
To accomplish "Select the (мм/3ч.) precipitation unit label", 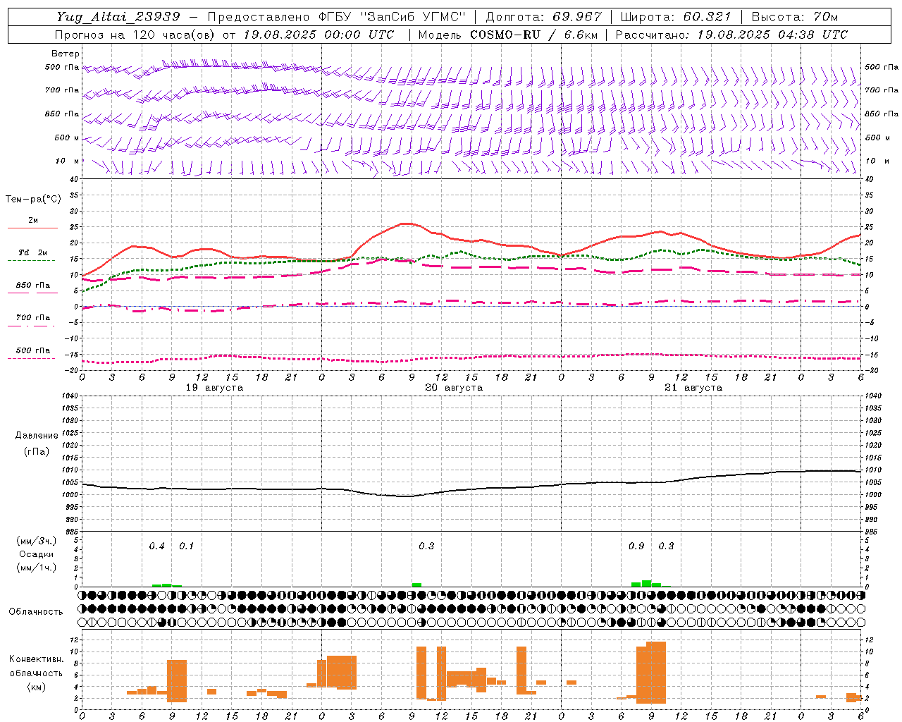I will tap(37, 541).
